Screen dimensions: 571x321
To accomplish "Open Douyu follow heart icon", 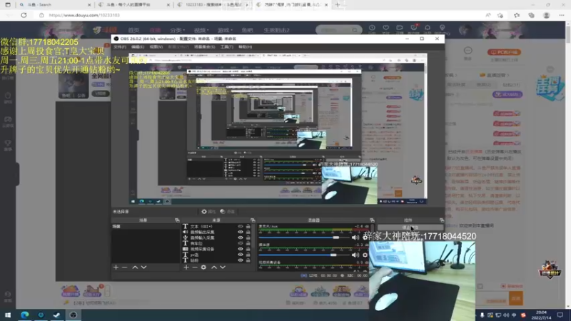I will [x=385, y=28].
